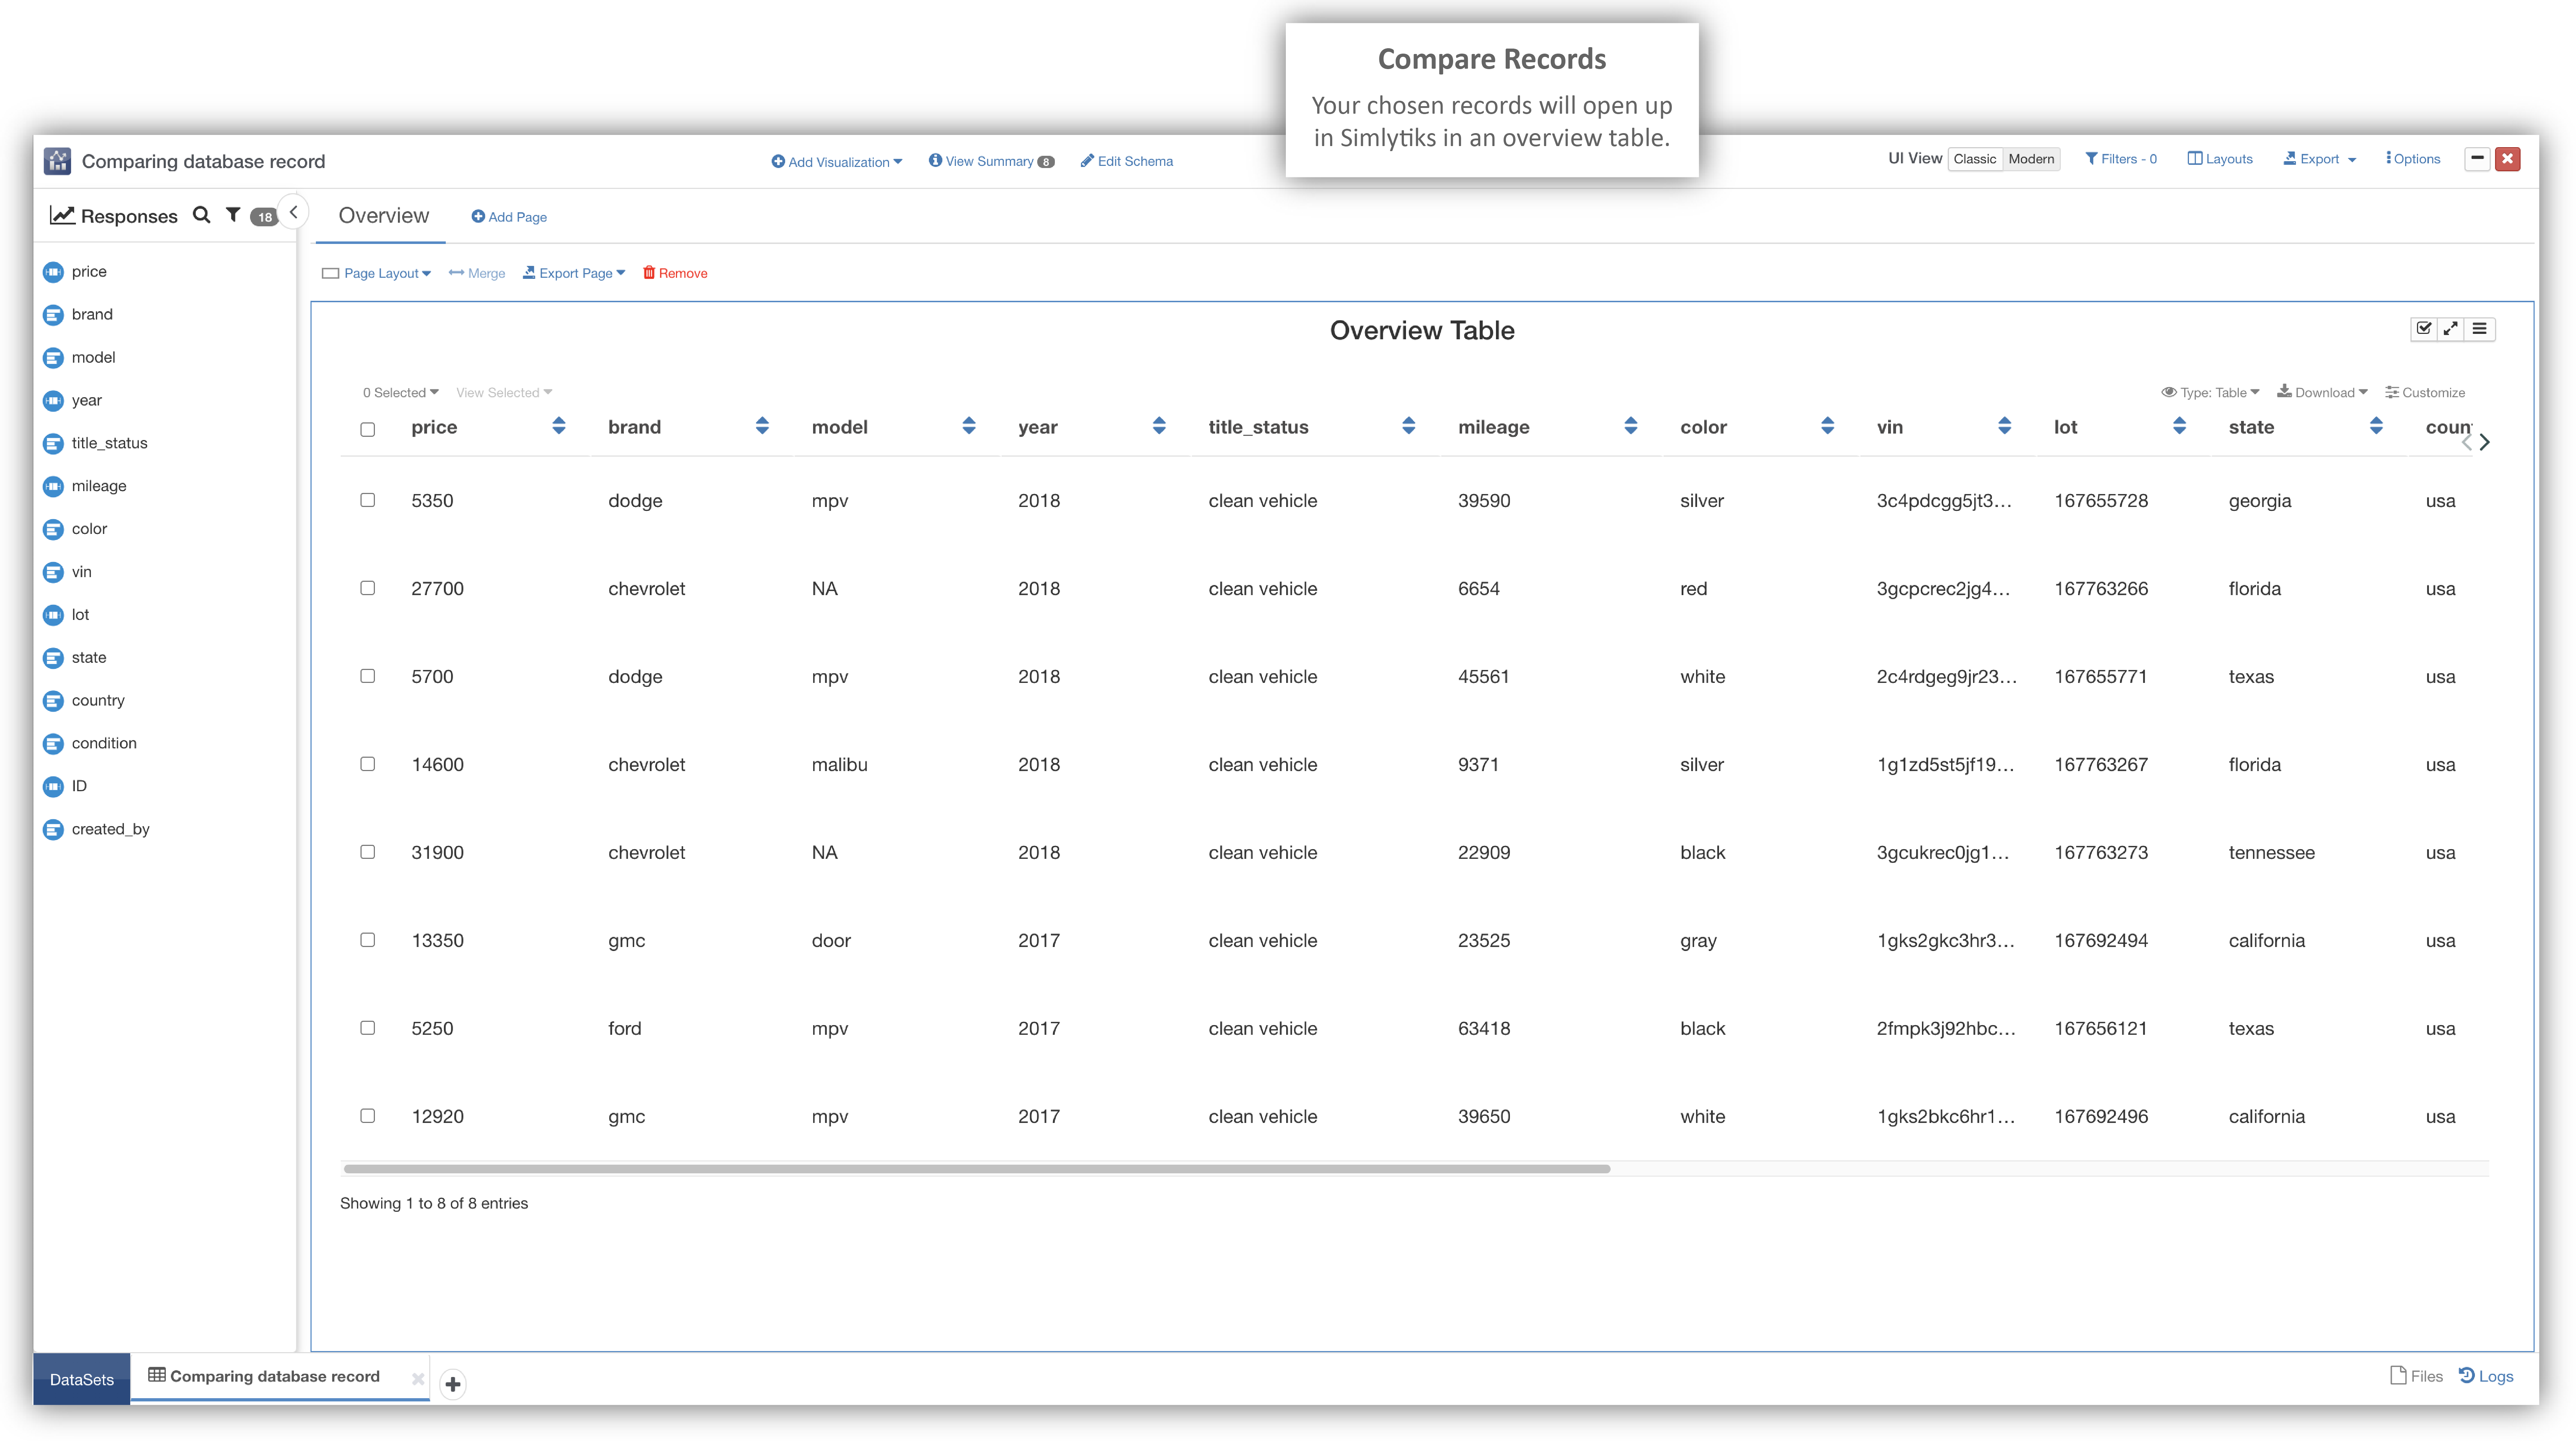Click the Merge button
This screenshot has width=2576, height=1441.
click(x=477, y=273)
